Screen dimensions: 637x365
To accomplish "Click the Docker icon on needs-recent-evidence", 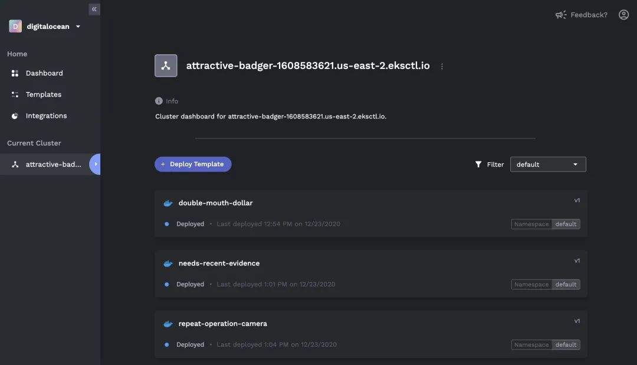I will [168, 264].
